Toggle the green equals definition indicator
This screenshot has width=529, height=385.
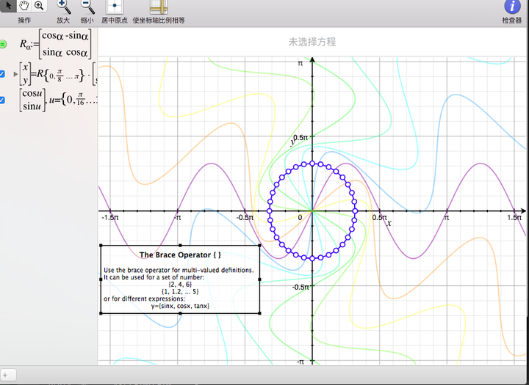coord(3,44)
